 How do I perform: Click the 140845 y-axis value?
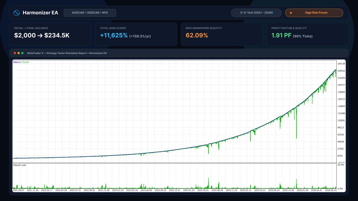tap(341, 106)
